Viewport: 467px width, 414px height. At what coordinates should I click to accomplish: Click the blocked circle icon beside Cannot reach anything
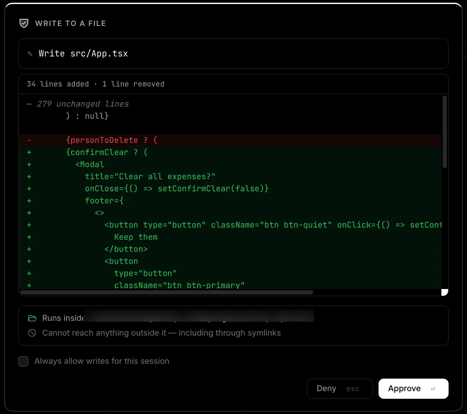coord(32,333)
